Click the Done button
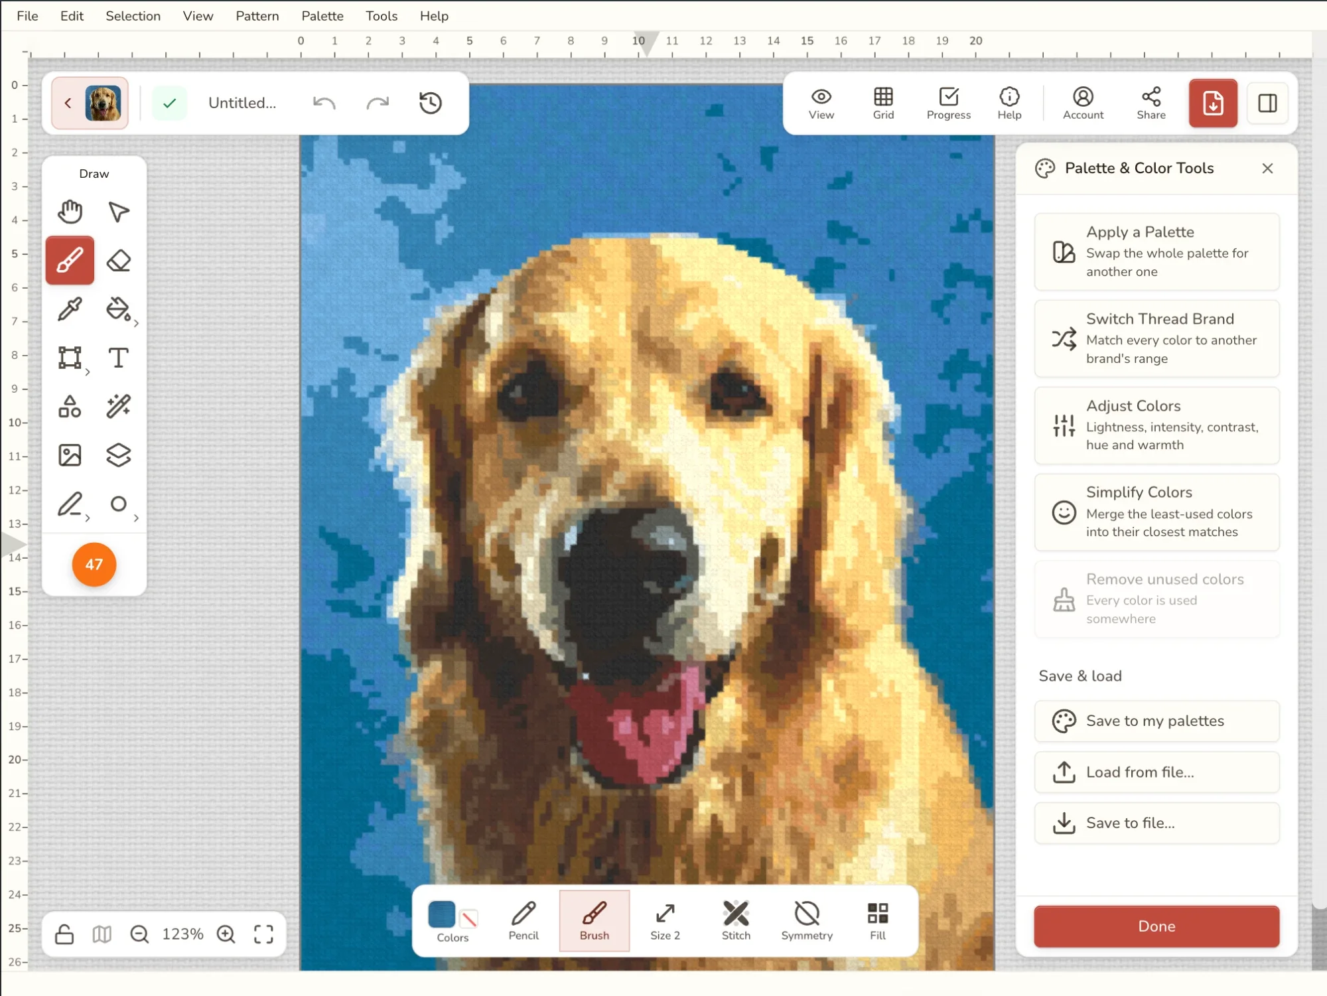Viewport: 1327px width, 996px height. pos(1156,926)
